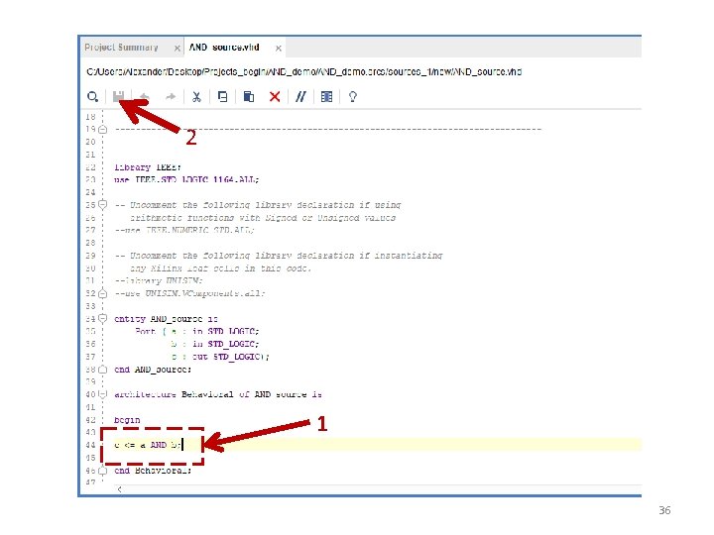The width and height of the screenshot is (714, 535).
Task: Click 'c : out STD_LOGIC);' port line
Action: click(220, 357)
